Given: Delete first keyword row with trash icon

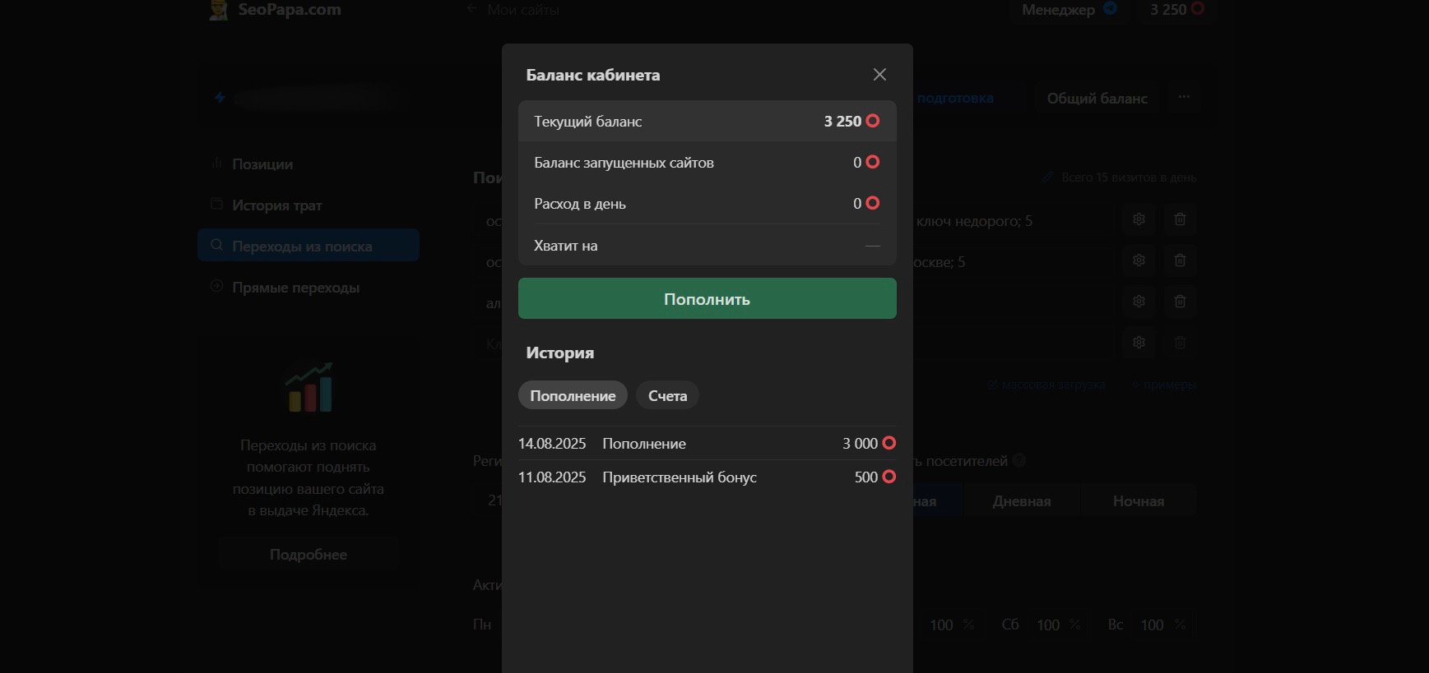Looking at the screenshot, I should (1180, 219).
